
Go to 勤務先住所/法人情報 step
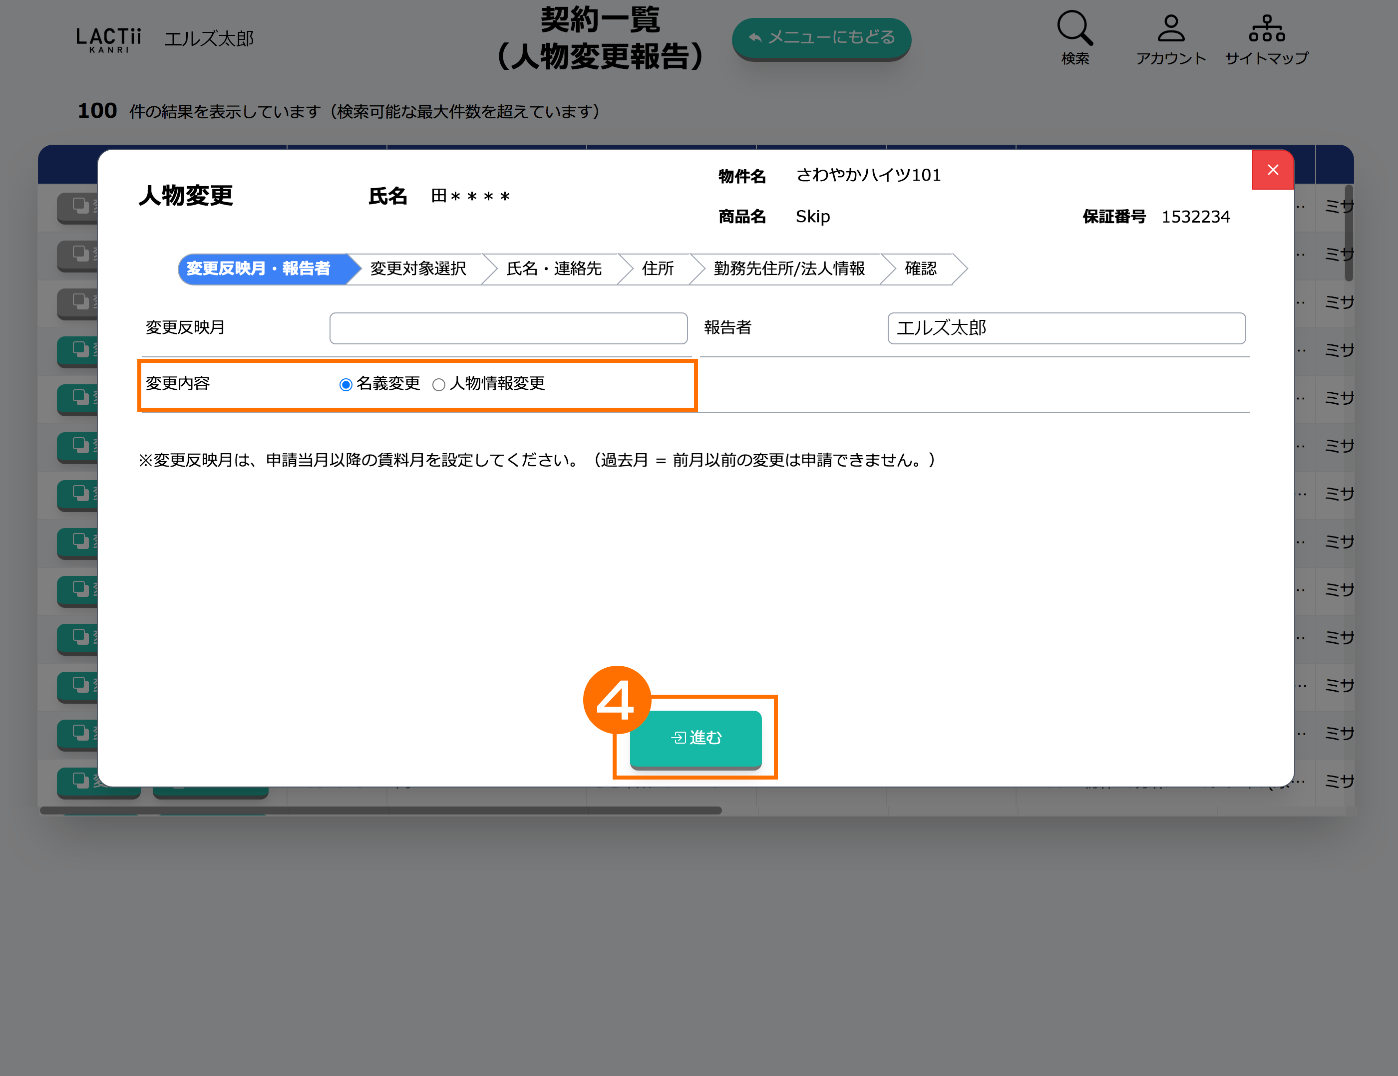788,269
